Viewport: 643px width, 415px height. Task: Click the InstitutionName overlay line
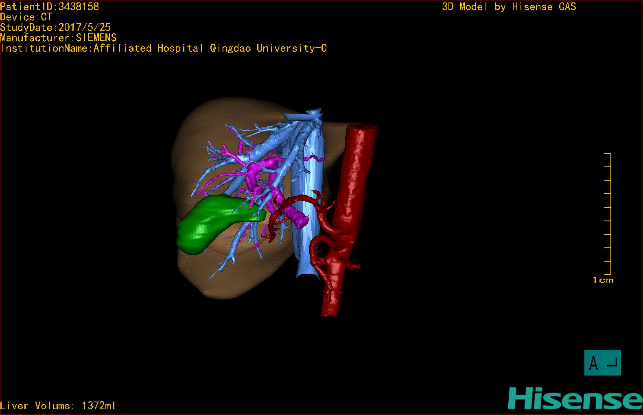[x=164, y=48]
